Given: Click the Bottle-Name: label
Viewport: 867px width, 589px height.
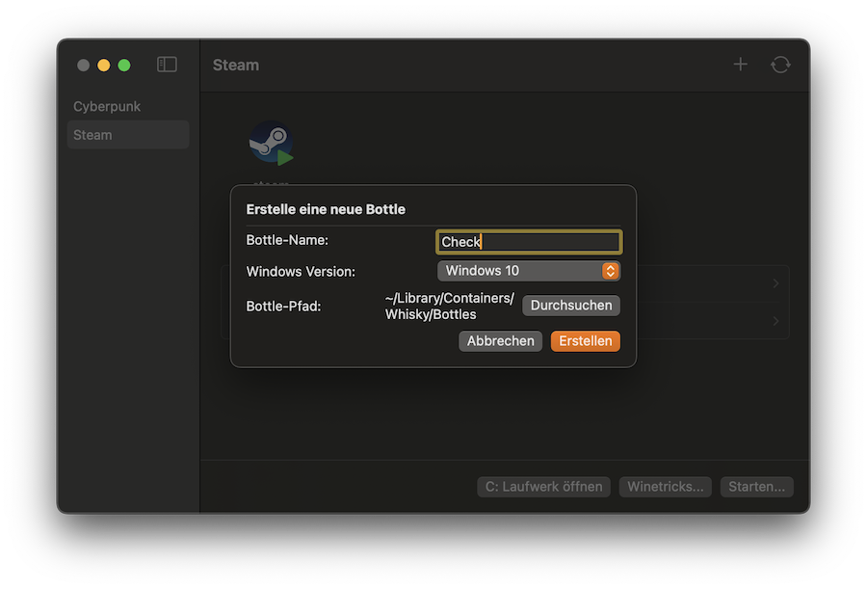Looking at the screenshot, I should click(287, 240).
